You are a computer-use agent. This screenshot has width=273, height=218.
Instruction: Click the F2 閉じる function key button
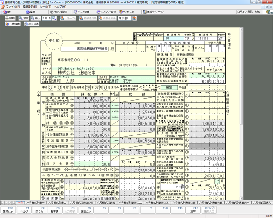click(39, 210)
